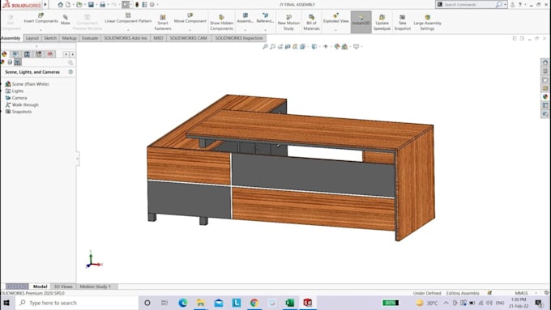Image resolution: width=551 pixels, height=310 pixels.
Task: Open Exploded View dropdown arrow
Action: (x=335, y=30)
